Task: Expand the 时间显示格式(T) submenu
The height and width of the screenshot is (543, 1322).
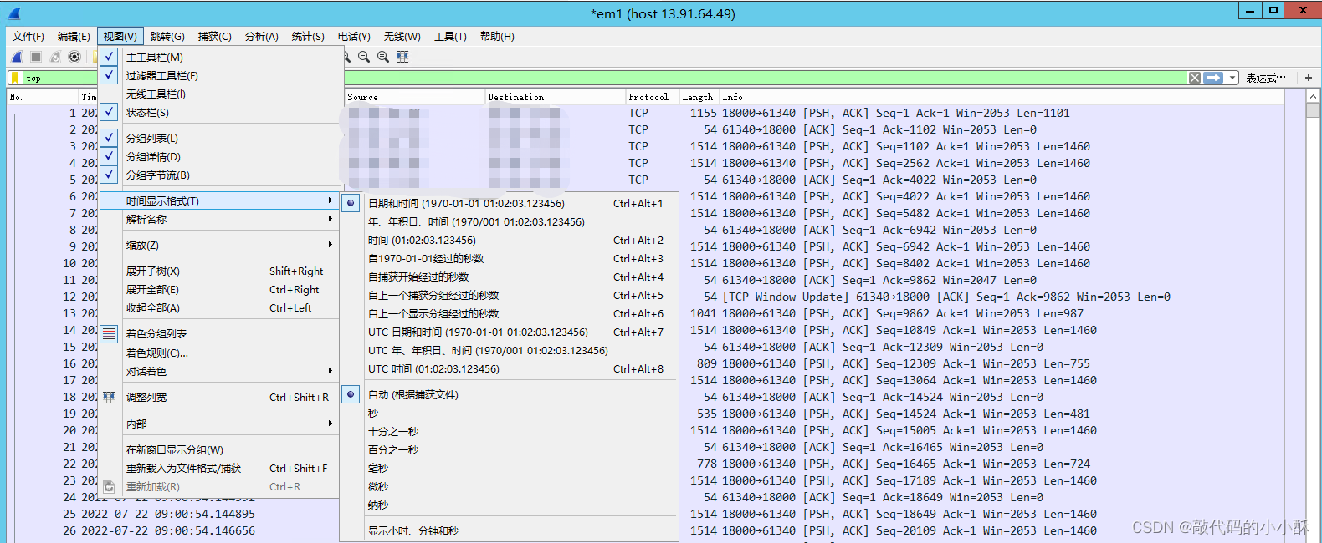Action: point(218,201)
